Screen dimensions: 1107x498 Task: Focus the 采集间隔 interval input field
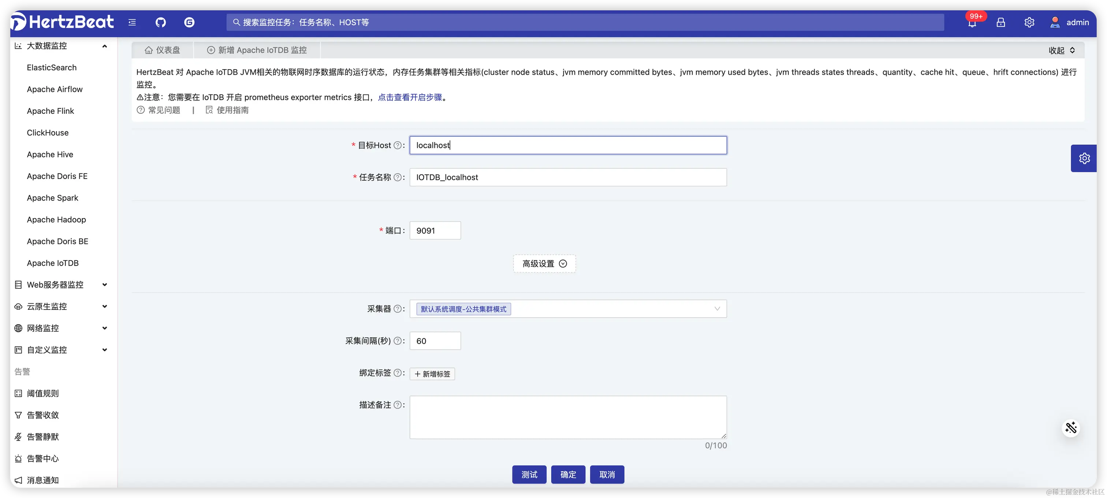pos(435,341)
